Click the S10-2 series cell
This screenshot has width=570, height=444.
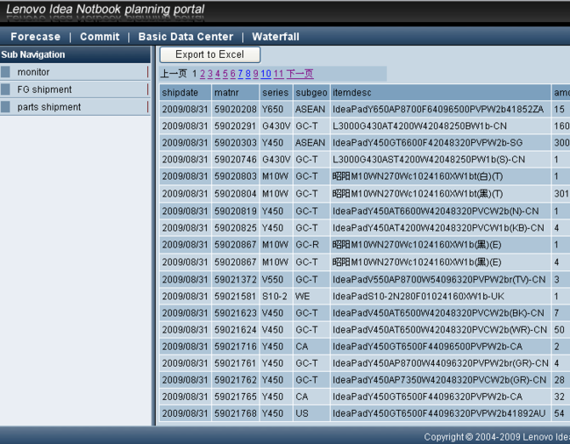(x=276, y=296)
